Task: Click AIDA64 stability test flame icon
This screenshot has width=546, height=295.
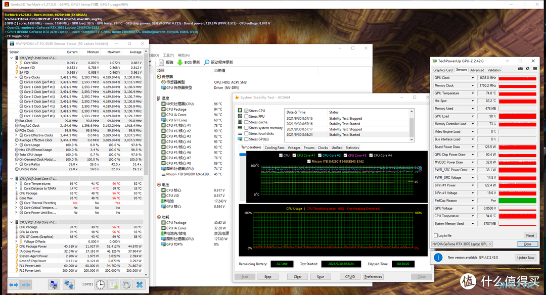Action: [237, 97]
